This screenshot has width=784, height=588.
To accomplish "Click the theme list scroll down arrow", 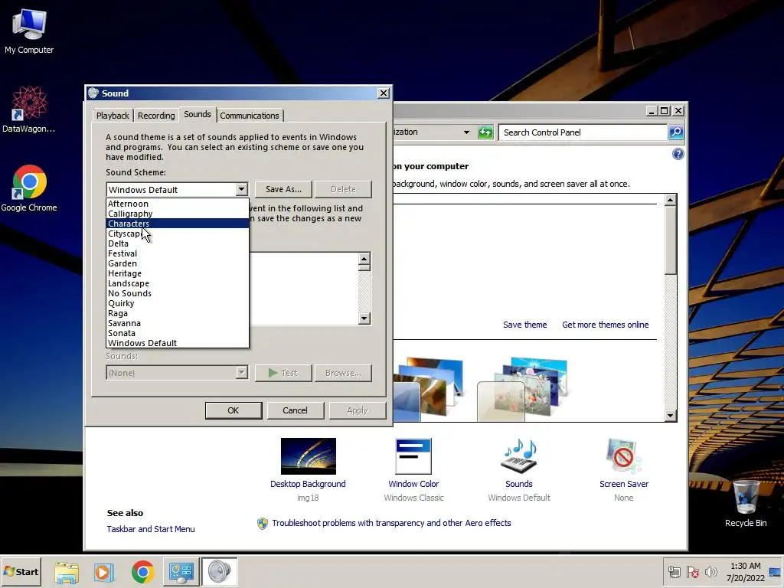I will point(671,416).
